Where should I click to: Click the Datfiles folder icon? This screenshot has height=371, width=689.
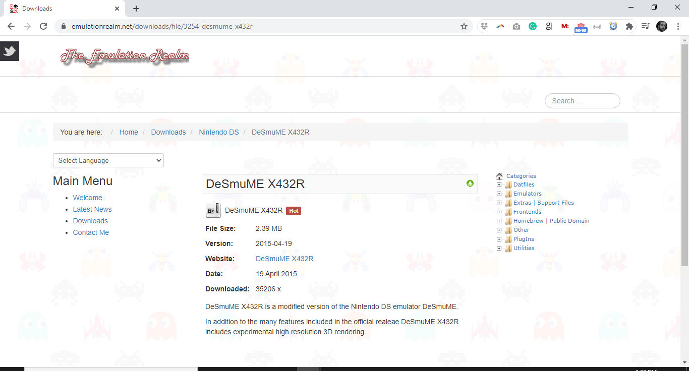[508, 184]
